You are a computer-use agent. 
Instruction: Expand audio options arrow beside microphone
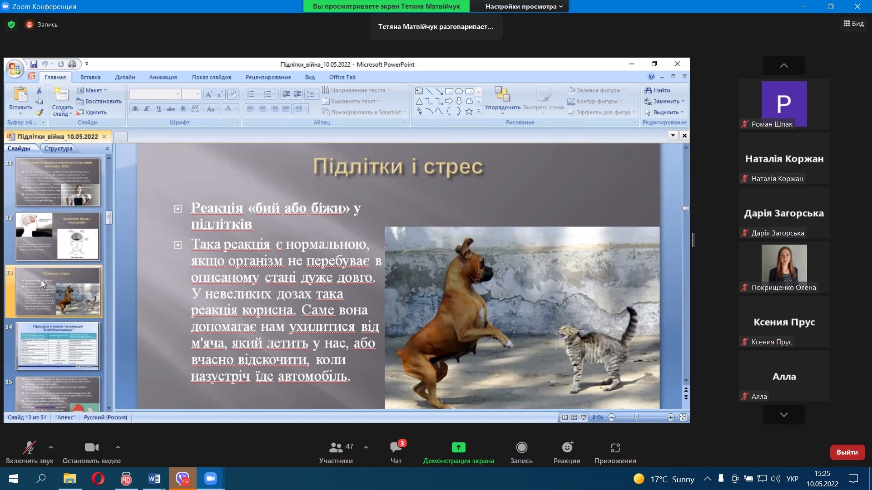[x=51, y=447]
